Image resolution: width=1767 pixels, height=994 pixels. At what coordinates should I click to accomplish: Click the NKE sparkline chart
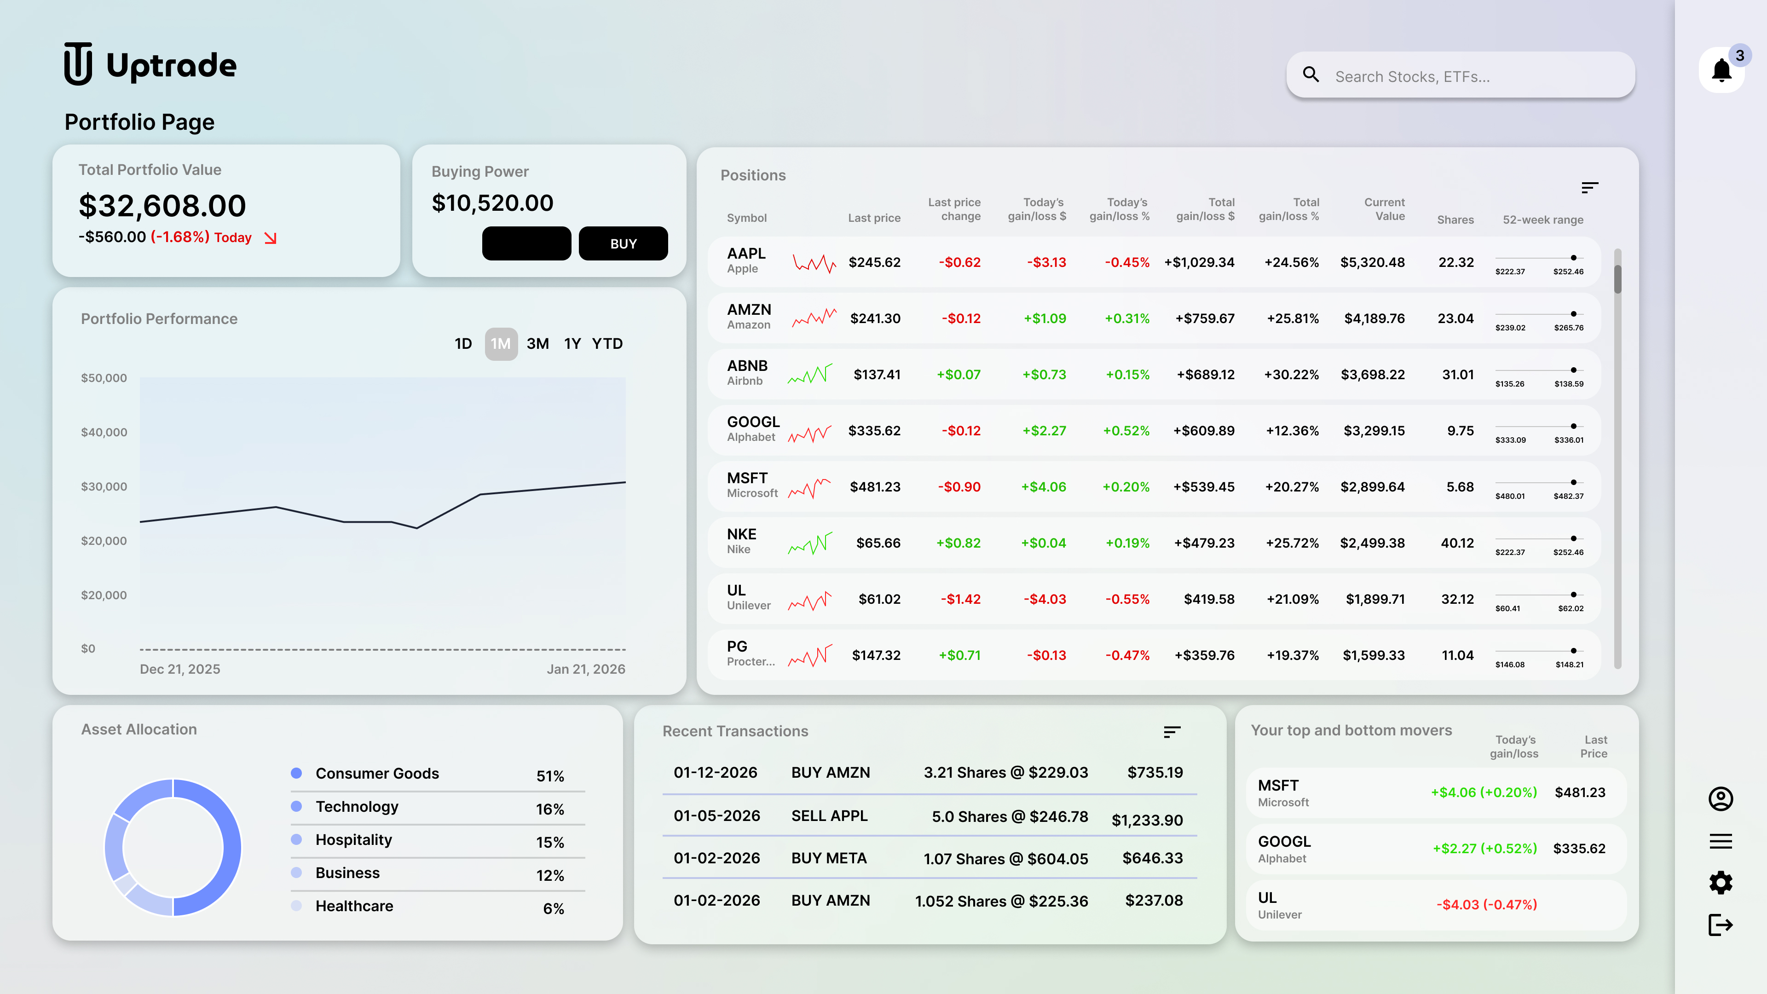click(x=809, y=543)
